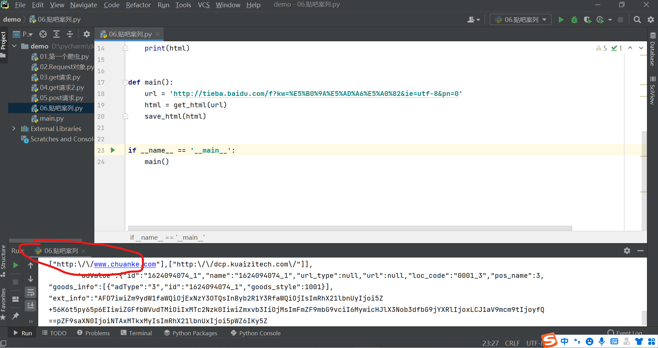Screen dimensions: 658x348
Task: Open the Event Log
Action: click(625, 333)
